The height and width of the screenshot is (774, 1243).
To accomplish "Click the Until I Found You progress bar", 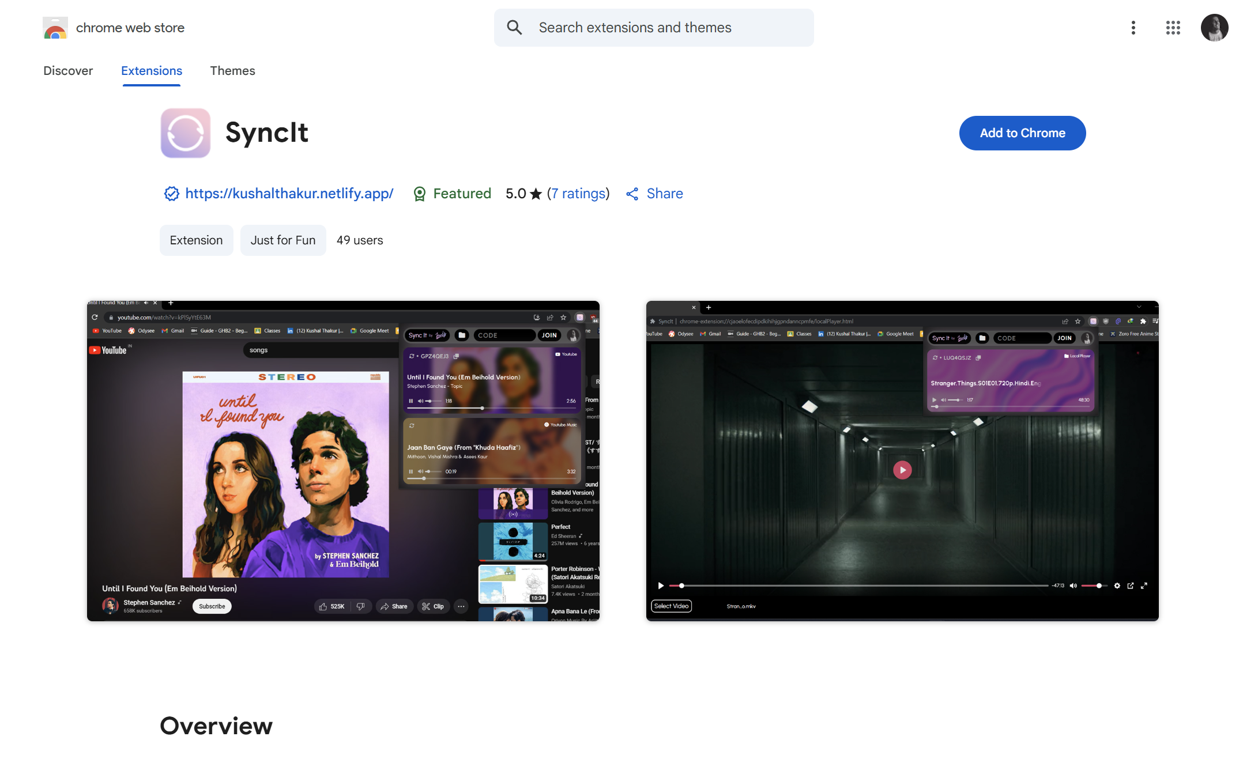I will [x=491, y=408].
